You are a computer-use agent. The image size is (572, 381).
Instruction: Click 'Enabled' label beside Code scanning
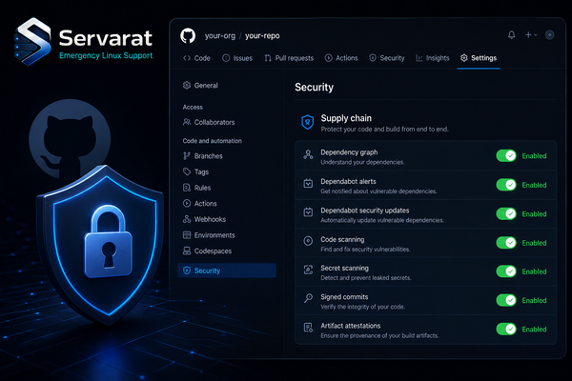(534, 243)
